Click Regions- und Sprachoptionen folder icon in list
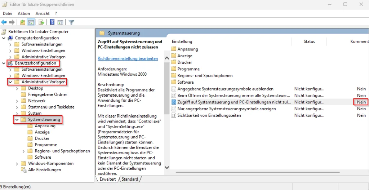 point(174,76)
